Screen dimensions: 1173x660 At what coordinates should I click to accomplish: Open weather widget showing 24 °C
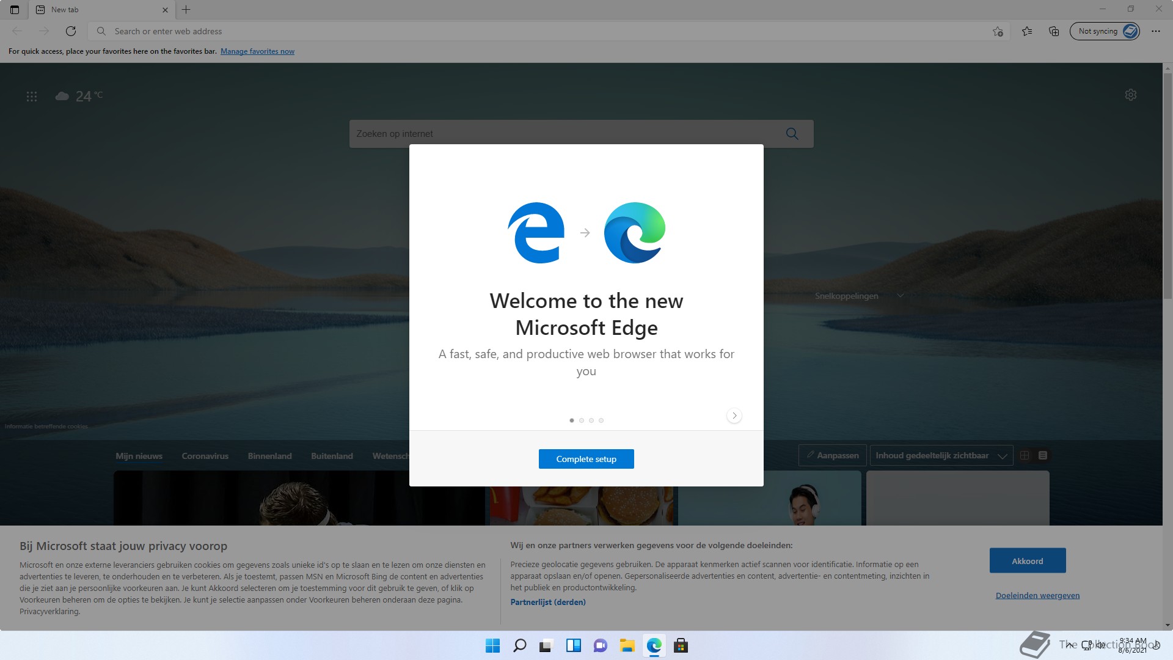coord(79,96)
